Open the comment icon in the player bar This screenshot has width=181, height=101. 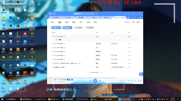click(x=64, y=82)
